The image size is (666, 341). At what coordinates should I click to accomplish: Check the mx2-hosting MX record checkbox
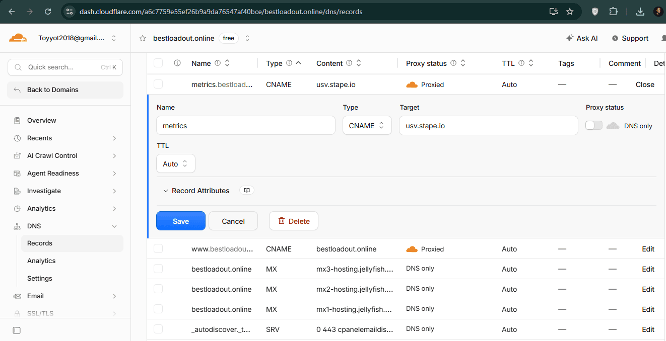pos(158,289)
